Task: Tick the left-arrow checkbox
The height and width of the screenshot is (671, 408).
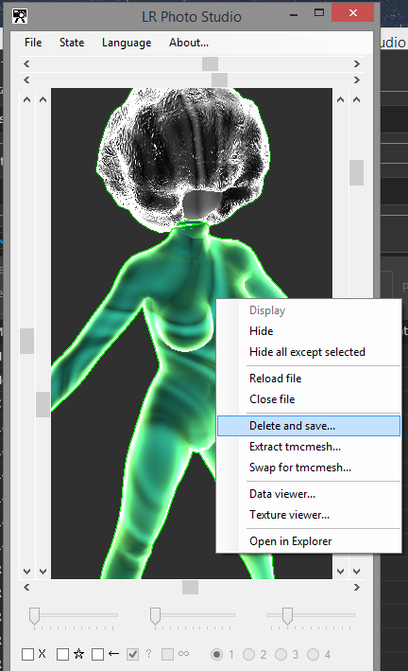Action: (98, 654)
